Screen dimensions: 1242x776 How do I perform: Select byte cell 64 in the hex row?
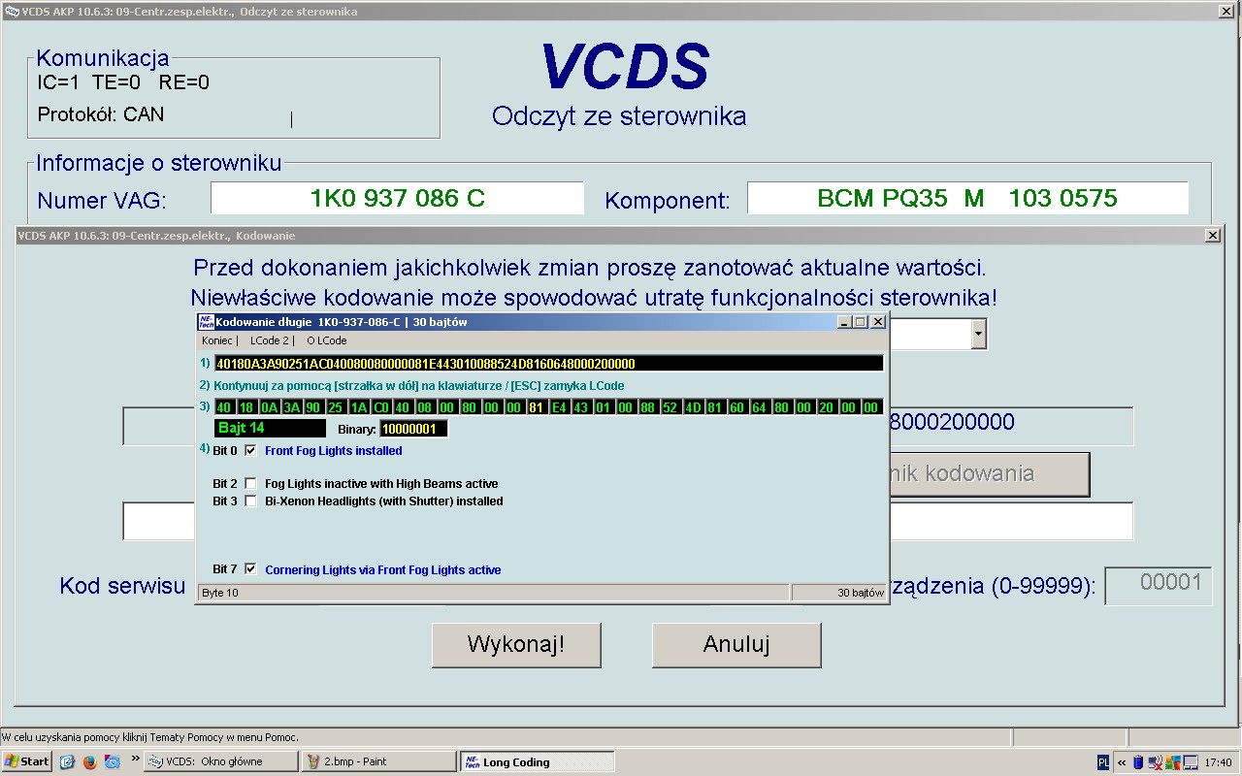(x=759, y=407)
